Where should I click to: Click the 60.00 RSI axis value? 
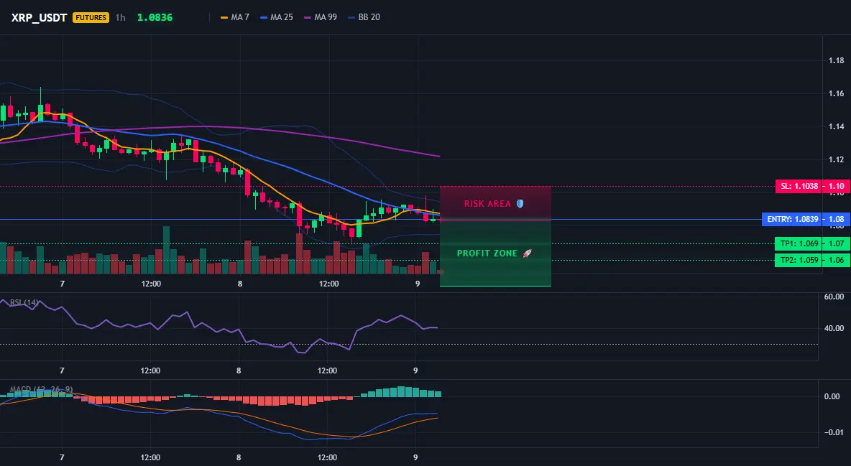click(x=834, y=297)
